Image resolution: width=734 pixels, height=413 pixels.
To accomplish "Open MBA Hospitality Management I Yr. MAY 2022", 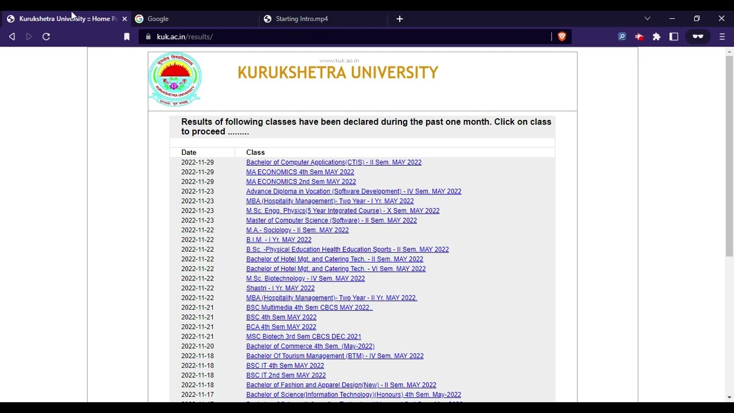I will [330, 201].
